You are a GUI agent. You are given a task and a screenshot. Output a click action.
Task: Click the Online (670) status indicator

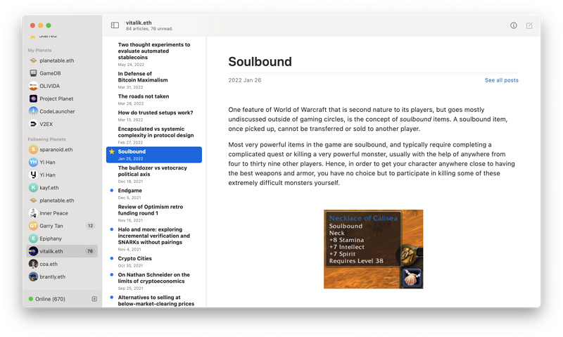(46, 299)
